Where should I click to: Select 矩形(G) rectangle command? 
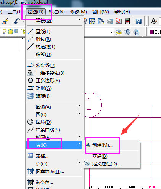55,88
